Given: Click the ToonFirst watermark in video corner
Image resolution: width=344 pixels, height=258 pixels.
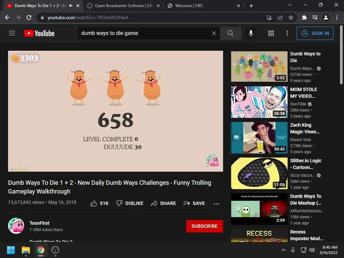Looking at the screenshot, I should coord(212,161).
